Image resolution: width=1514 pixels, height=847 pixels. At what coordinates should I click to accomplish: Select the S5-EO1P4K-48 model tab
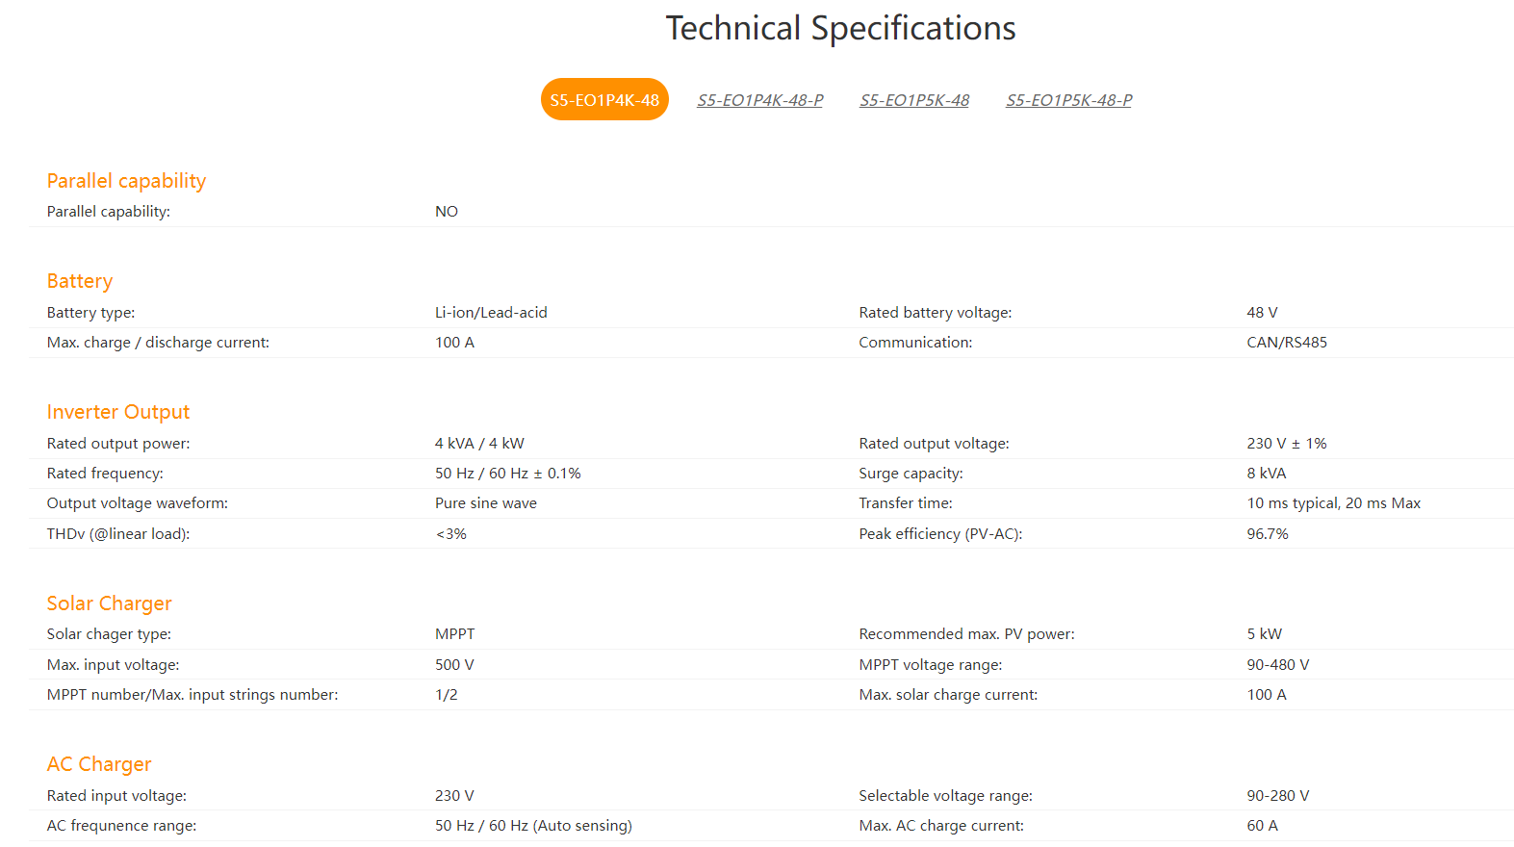(604, 100)
